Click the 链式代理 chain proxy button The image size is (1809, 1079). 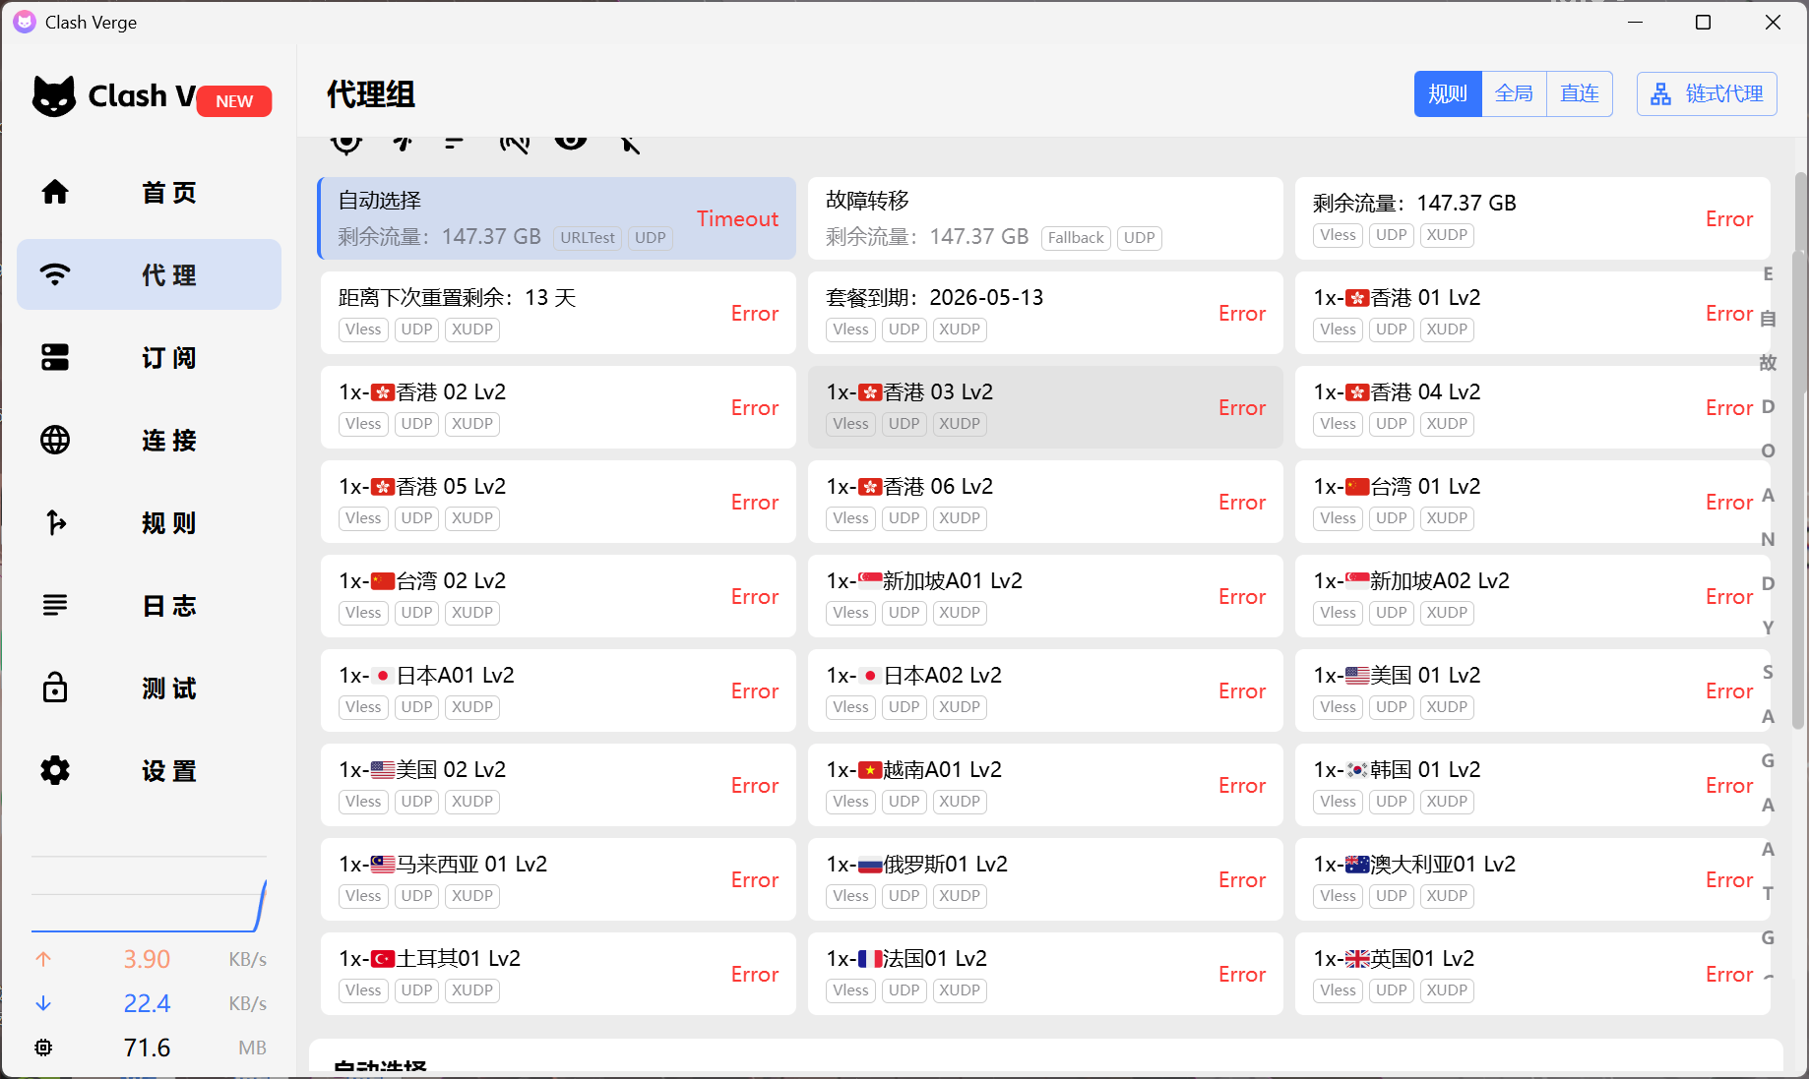click(1707, 94)
